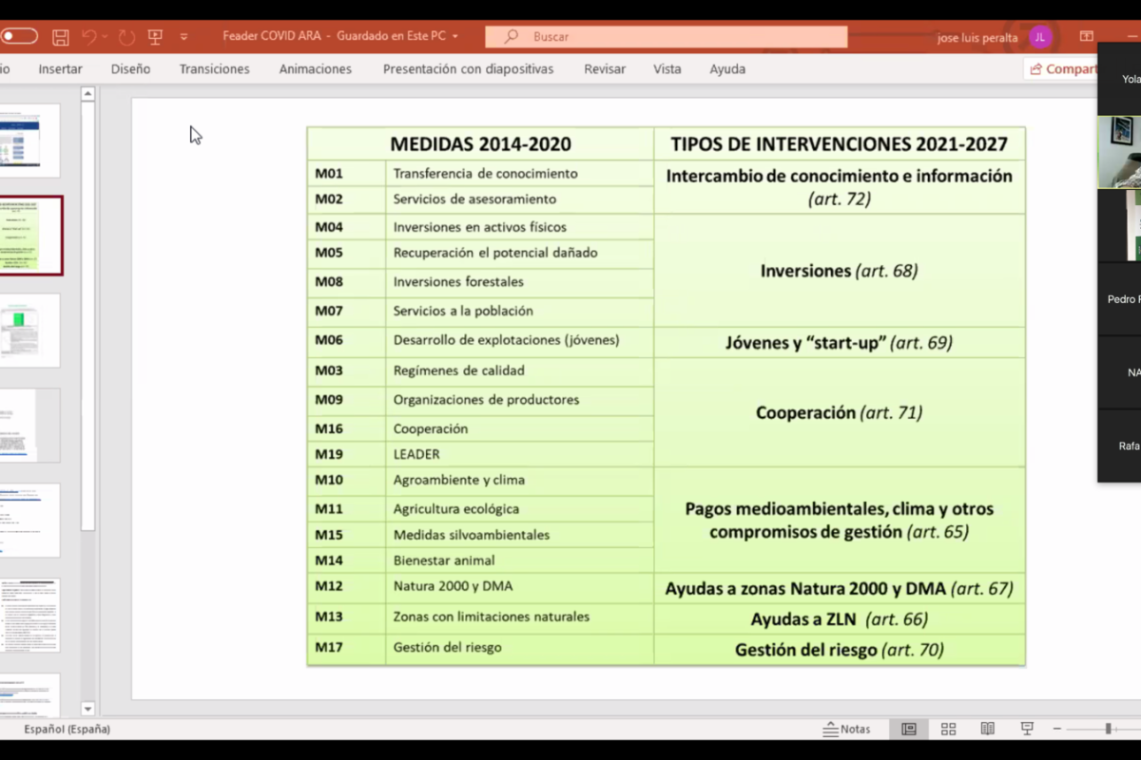This screenshot has width=1141, height=760.
Task: Select the highlighted green table slide thumbnail
Action: click(30, 236)
